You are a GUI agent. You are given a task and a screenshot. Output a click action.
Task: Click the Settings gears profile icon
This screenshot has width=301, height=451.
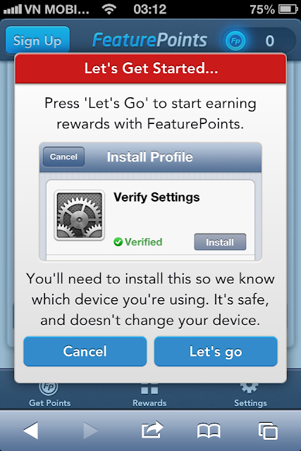(80, 215)
